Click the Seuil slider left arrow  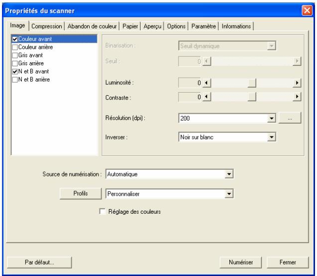click(x=207, y=61)
